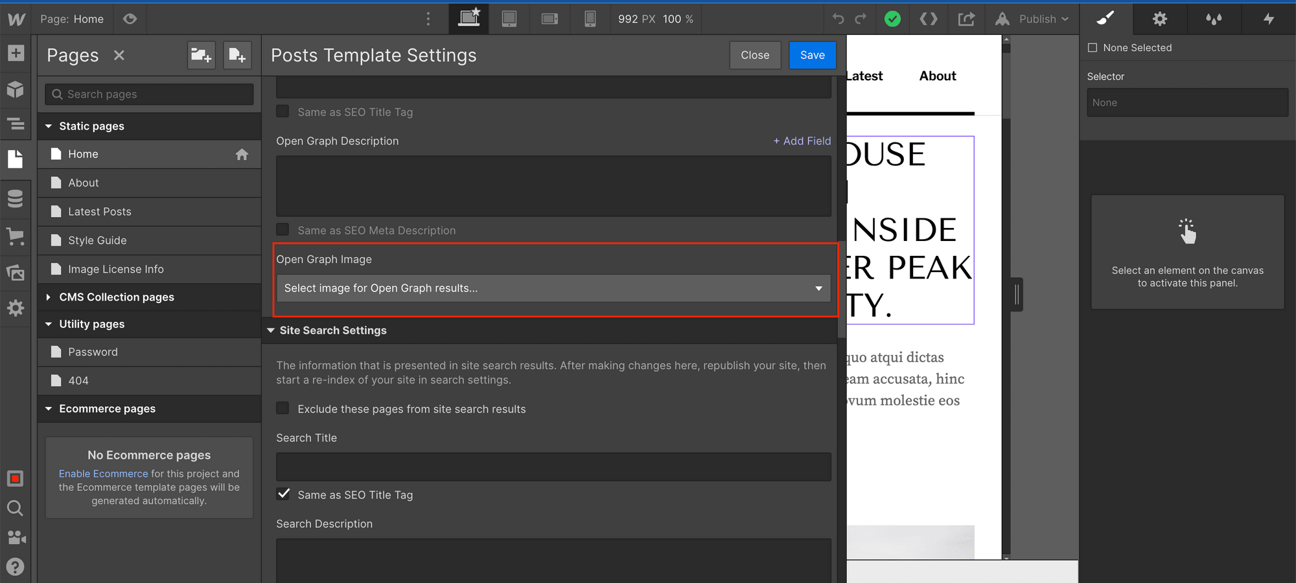Open the Assets panel
Viewport: 1296px width, 583px height.
coord(16,273)
